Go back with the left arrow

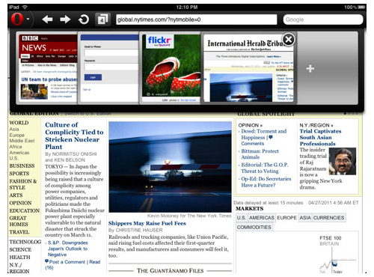coord(47,19)
